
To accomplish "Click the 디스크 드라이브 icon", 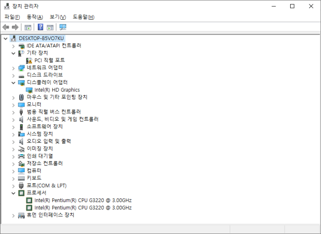I will tap(21, 76).
